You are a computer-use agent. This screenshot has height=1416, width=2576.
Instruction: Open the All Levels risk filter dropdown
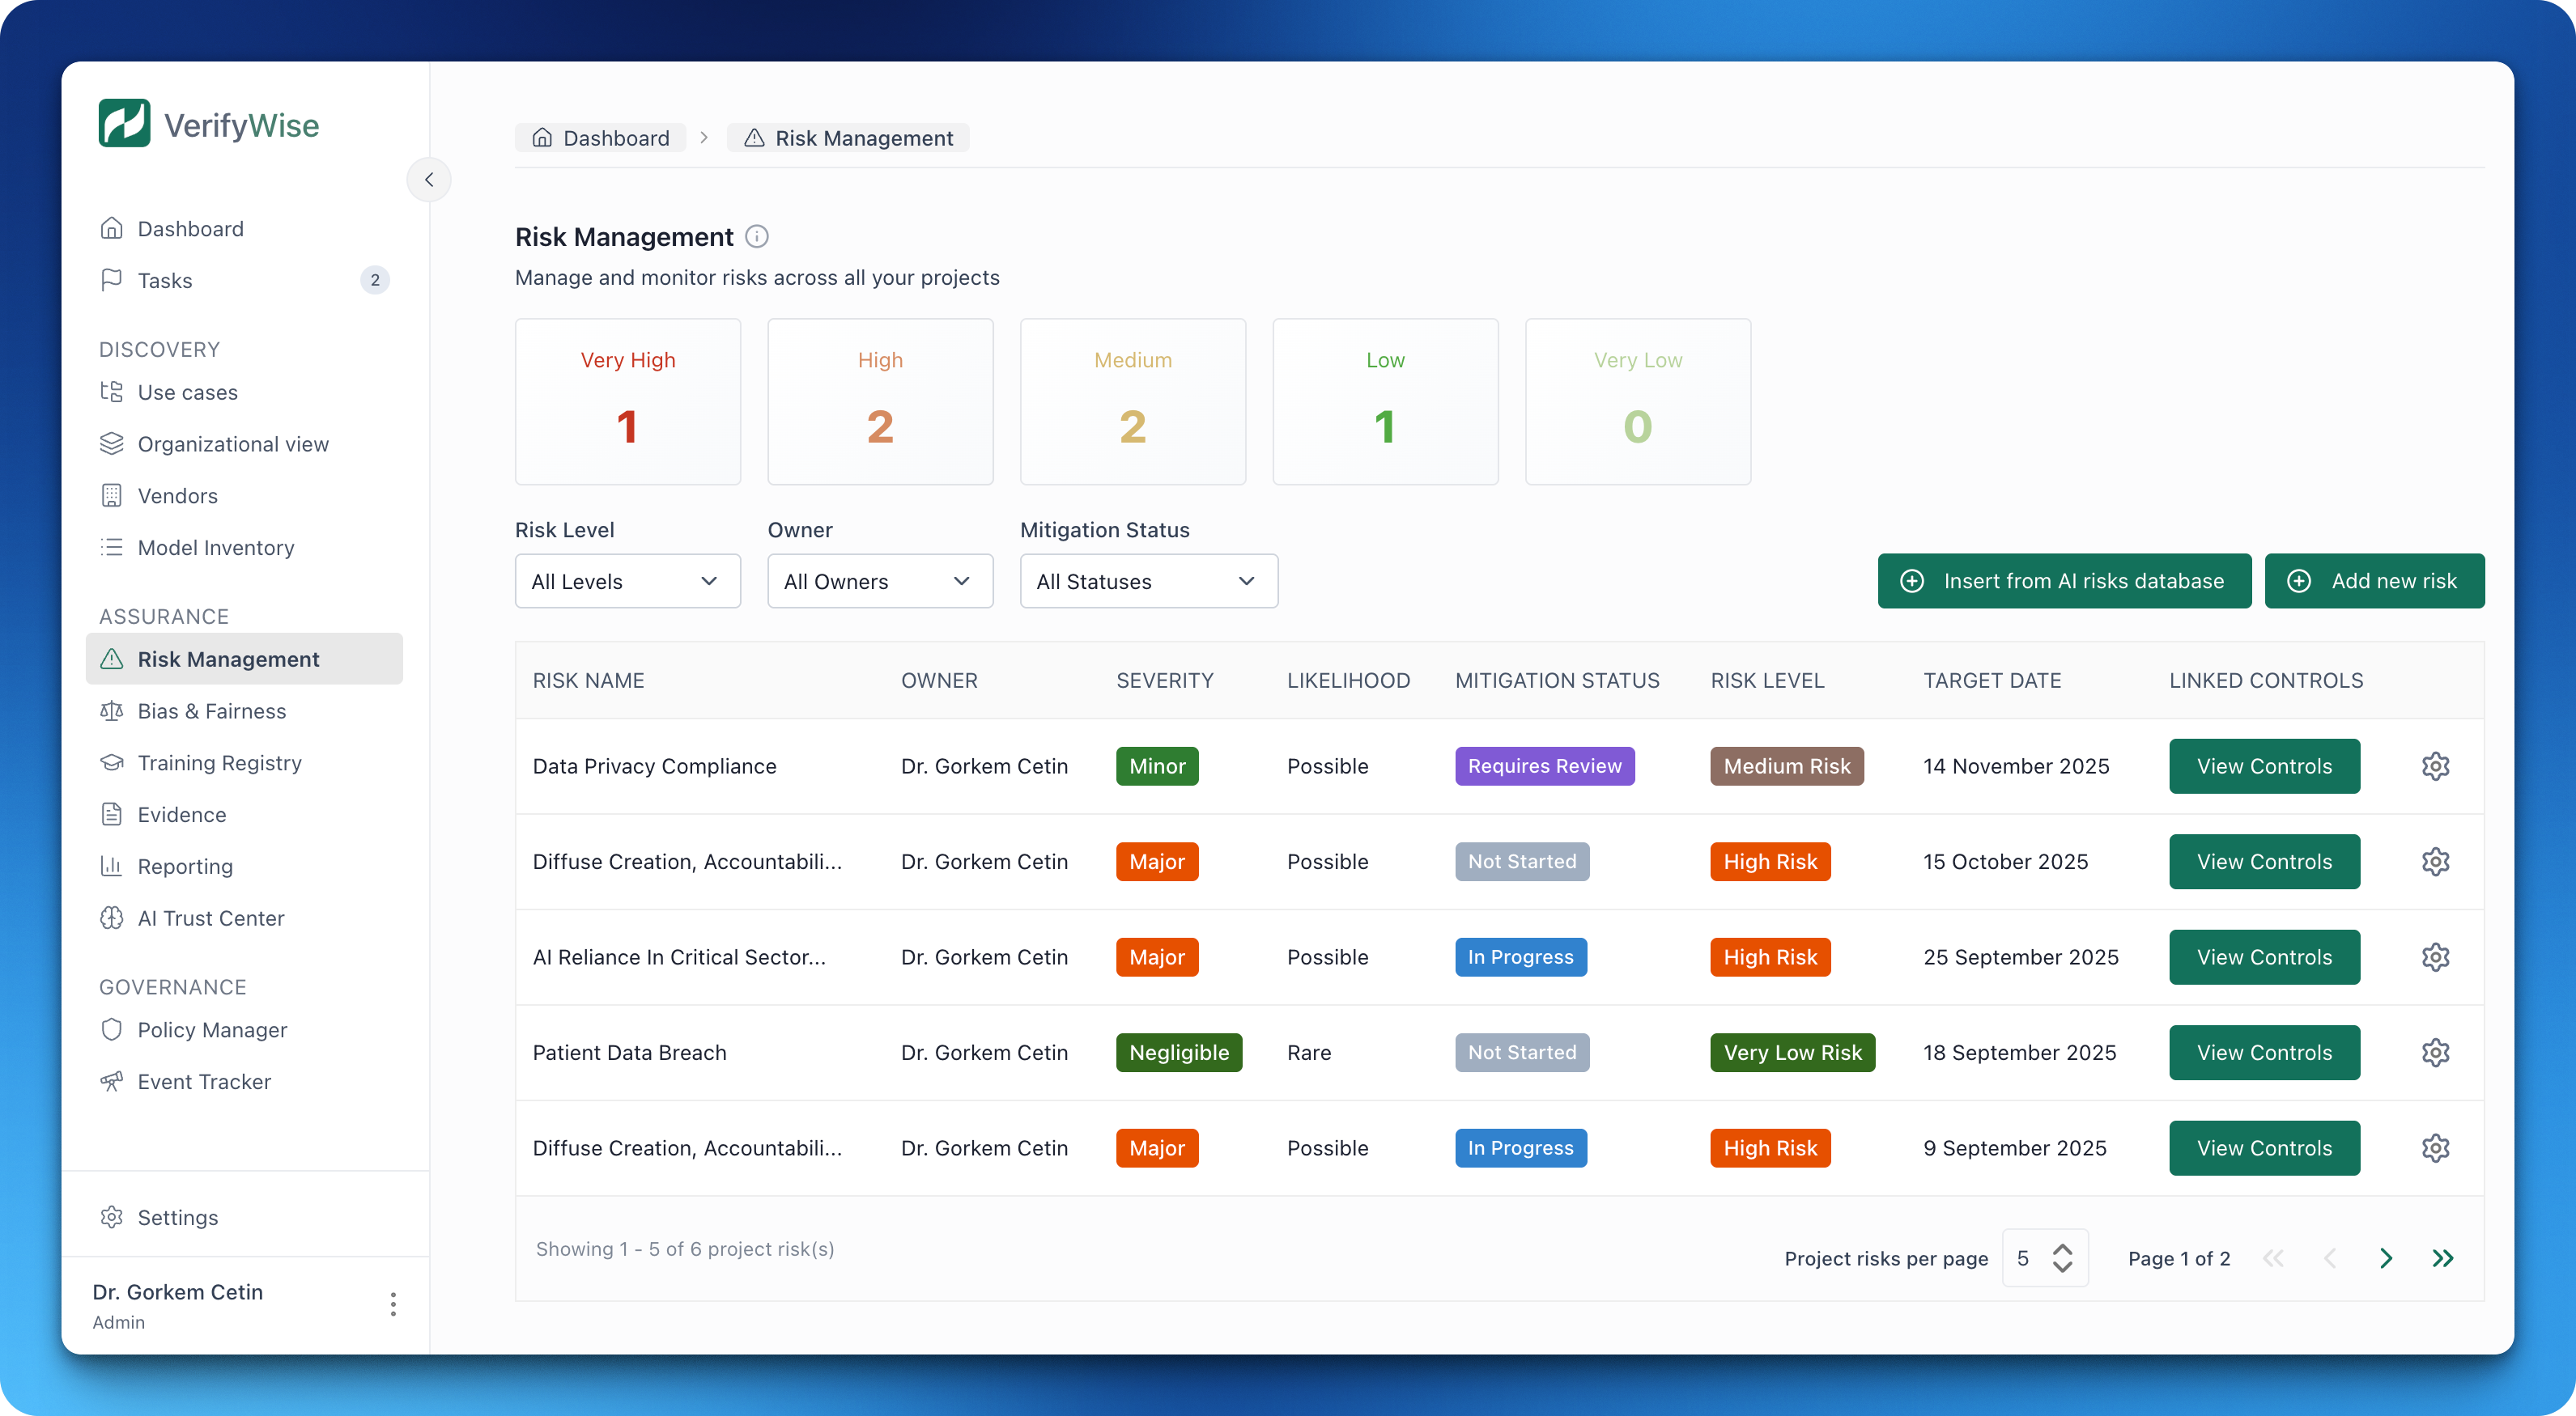[x=627, y=581]
